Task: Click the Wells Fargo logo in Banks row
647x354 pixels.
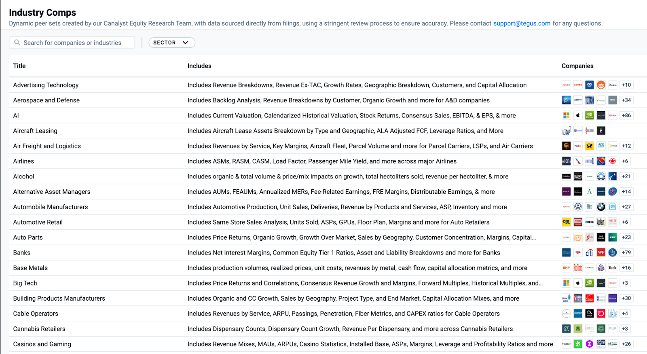Action: point(601,252)
